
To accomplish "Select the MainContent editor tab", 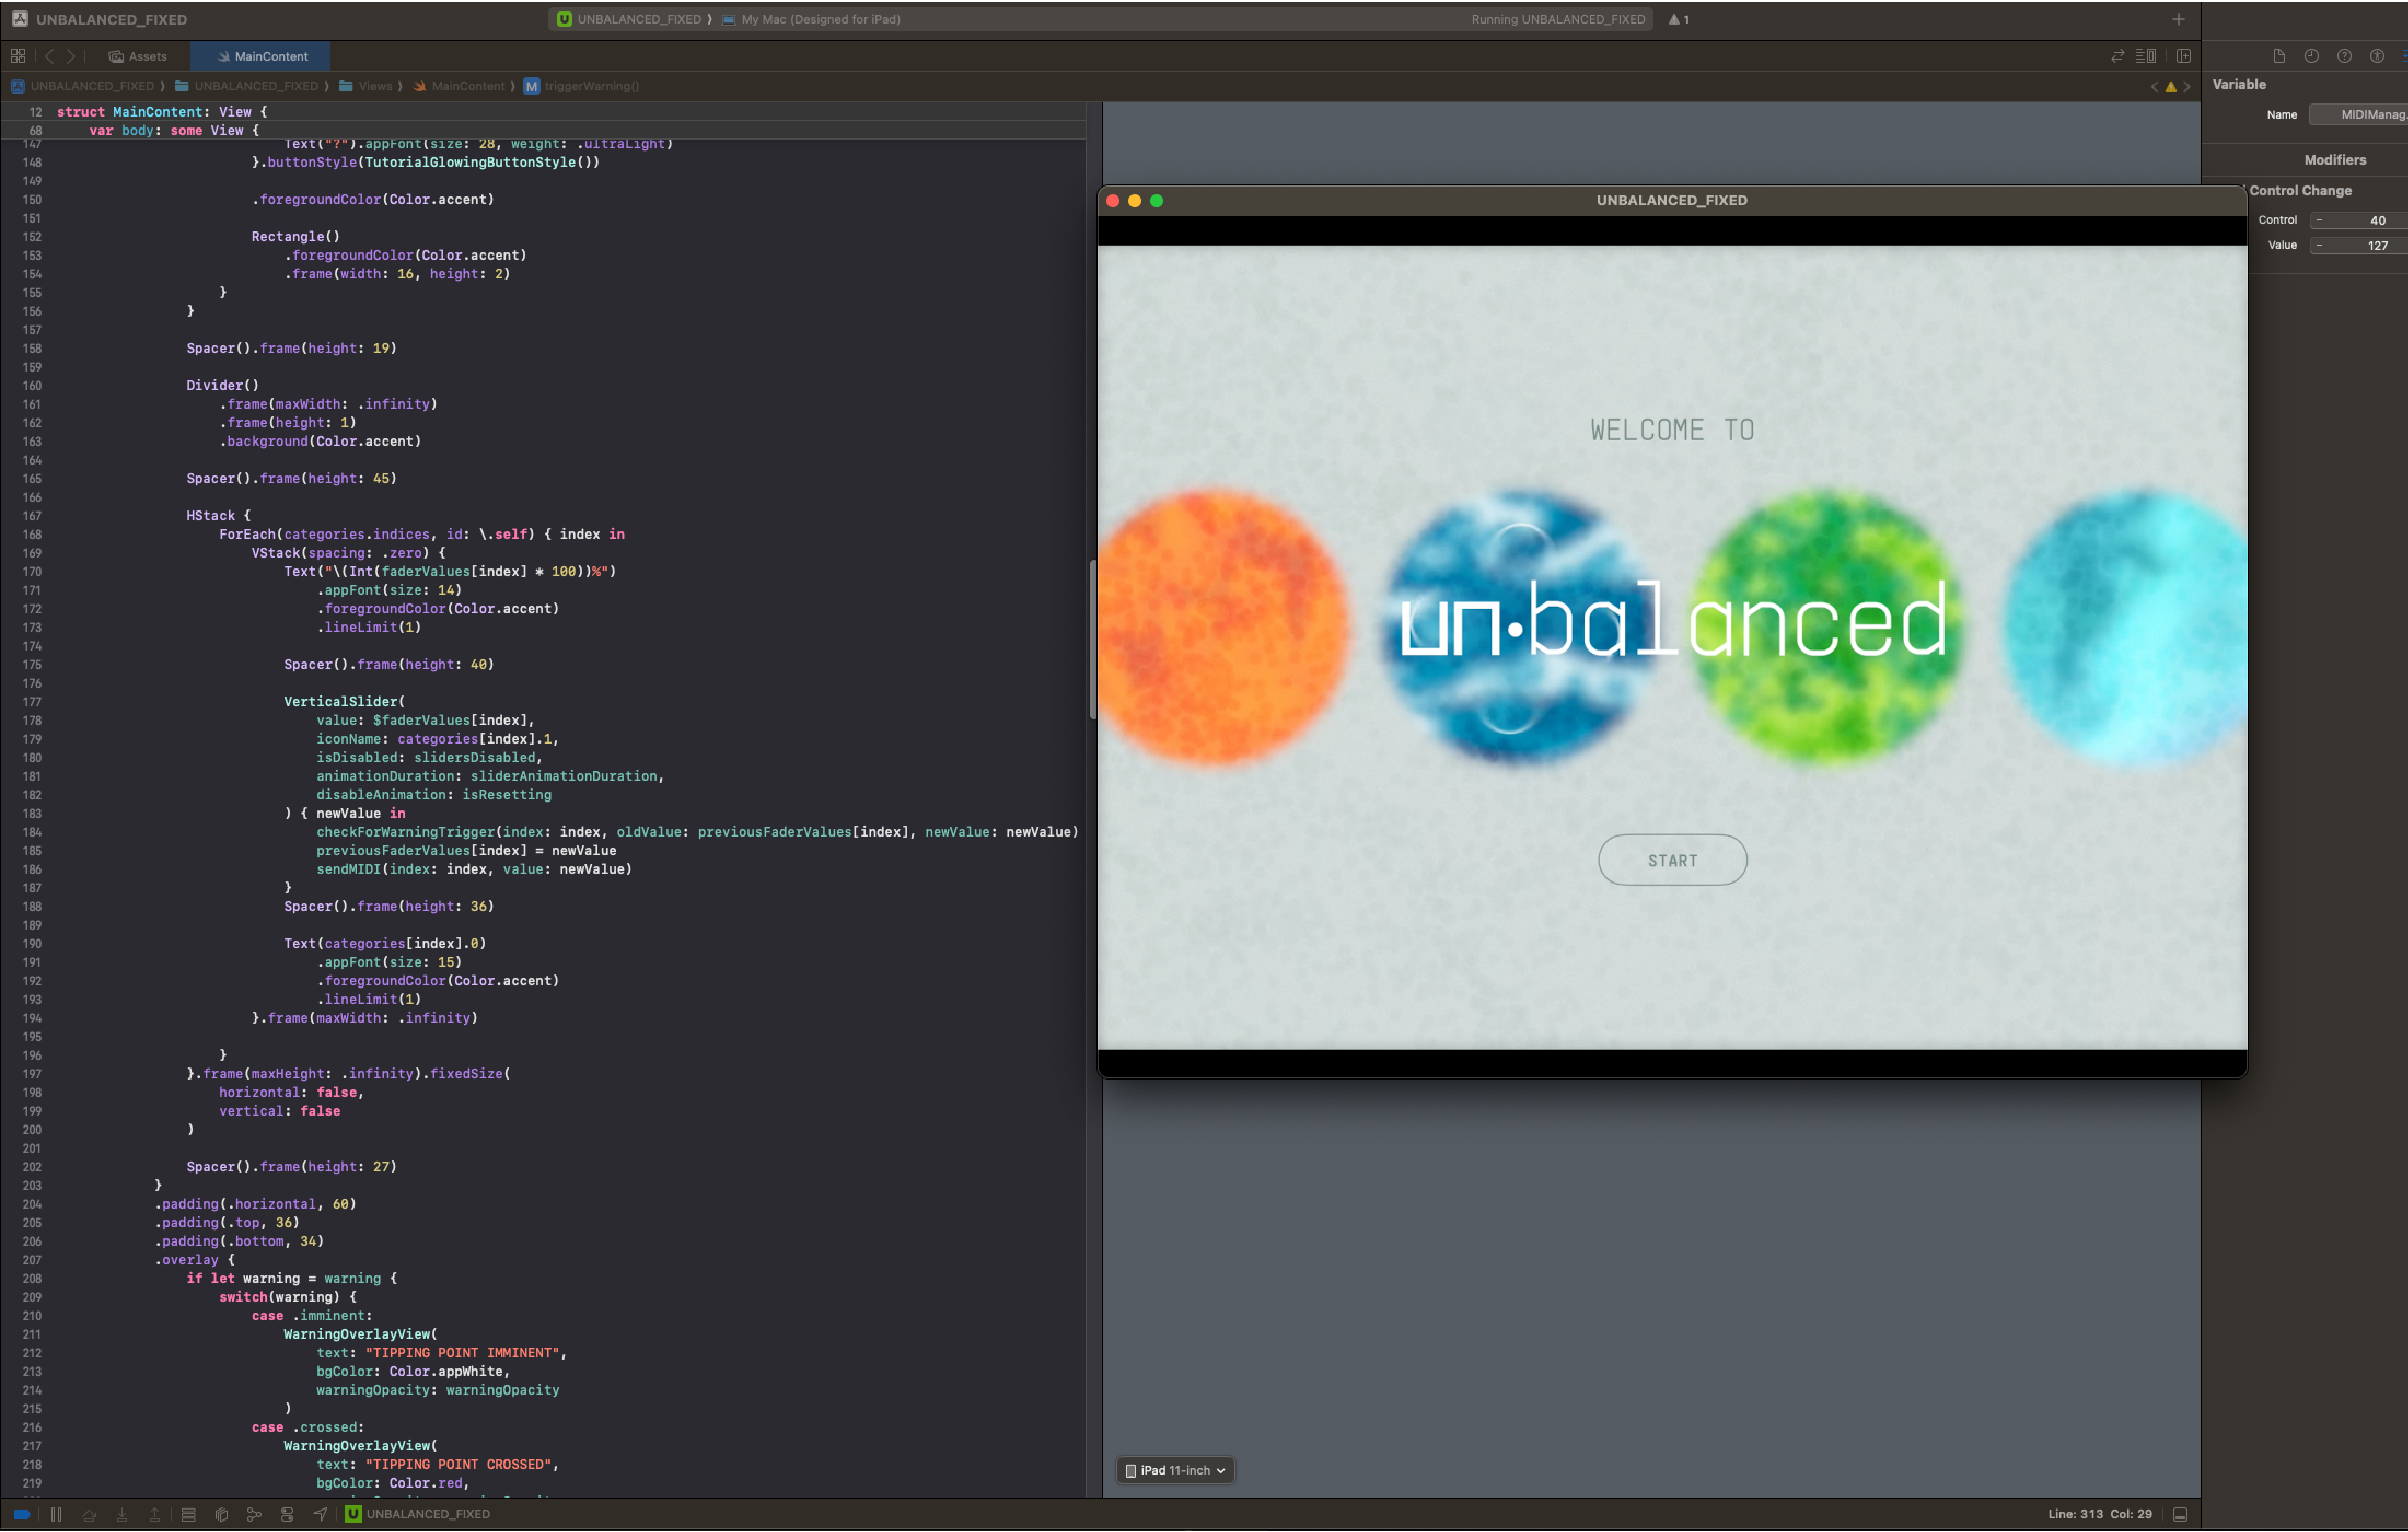I will pyautogui.click(x=262, y=56).
